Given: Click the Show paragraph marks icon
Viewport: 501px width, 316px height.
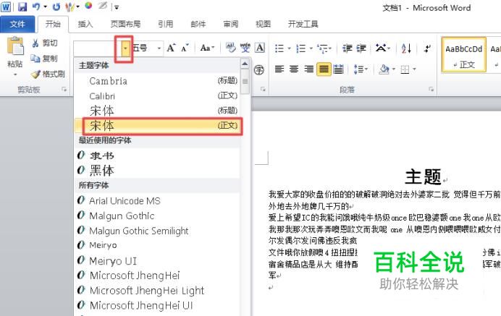Looking at the screenshot, I should [427, 48].
